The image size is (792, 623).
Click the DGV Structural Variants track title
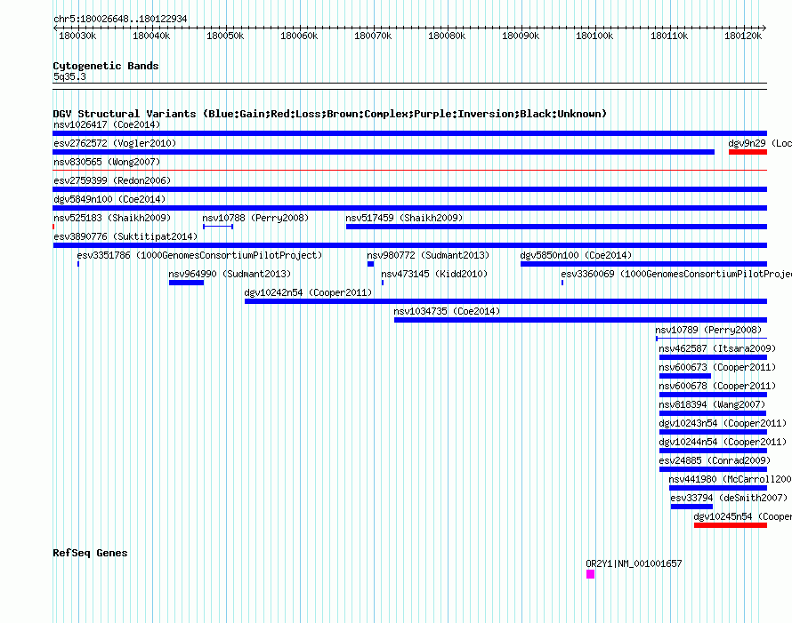[x=330, y=114]
